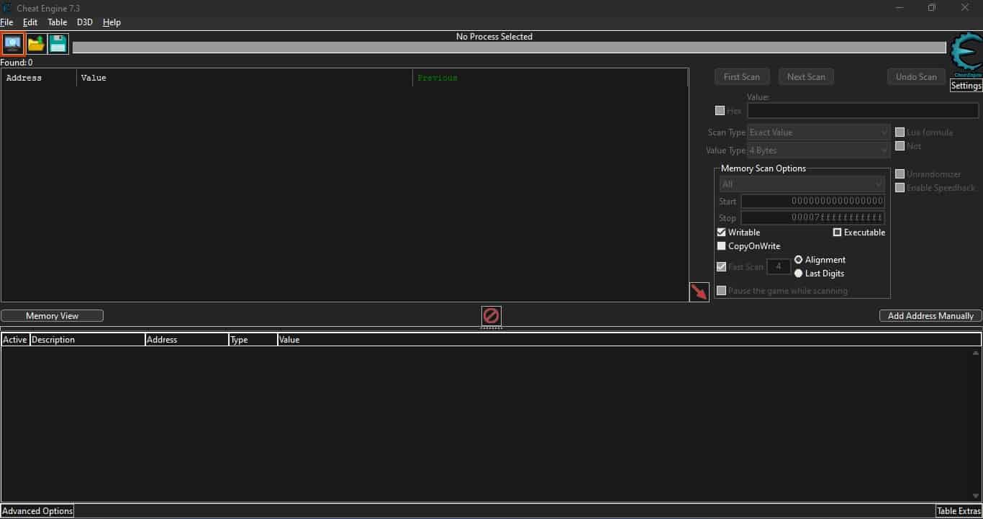Enable the Lua formula checkbox
The width and height of the screenshot is (983, 519).
point(900,132)
